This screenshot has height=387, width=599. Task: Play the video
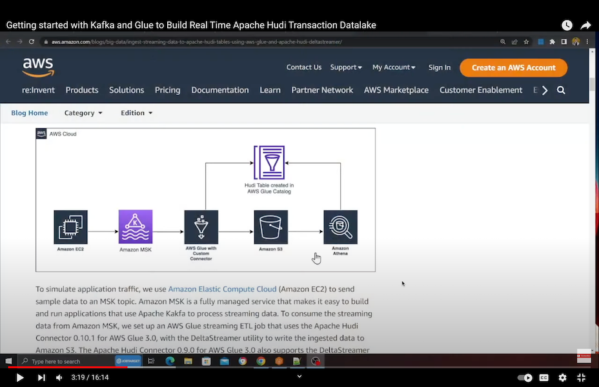(20, 377)
